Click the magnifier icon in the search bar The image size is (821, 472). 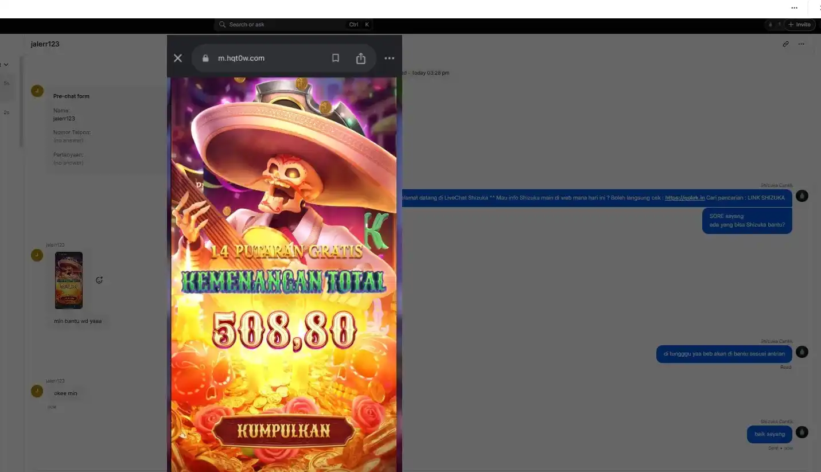[222, 25]
